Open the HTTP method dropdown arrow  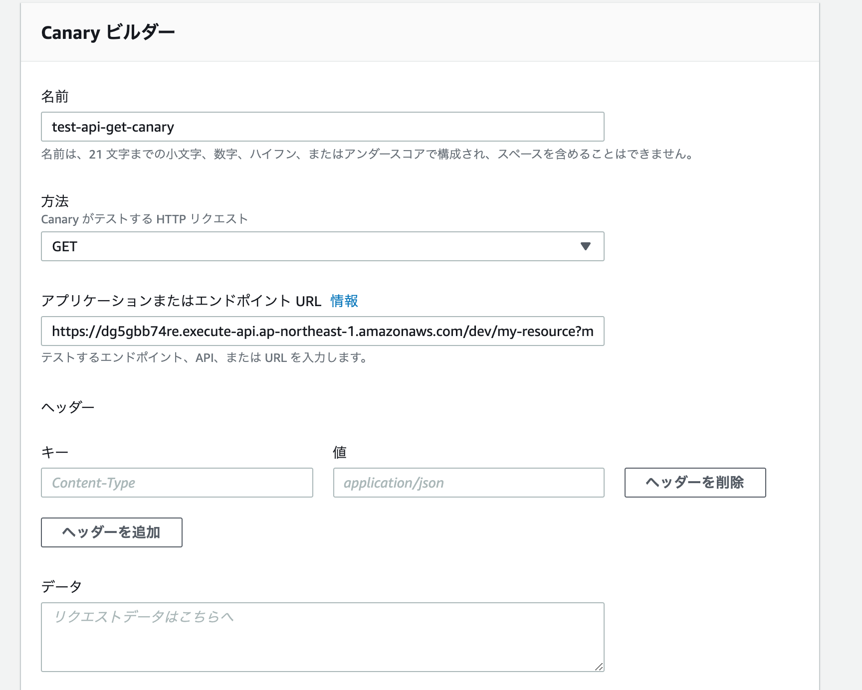click(x=587, y=246)
